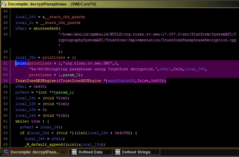Click the Decompile tab icon at bottom
The width and height of the screenshot is (239, 157).
pos(6,152)
